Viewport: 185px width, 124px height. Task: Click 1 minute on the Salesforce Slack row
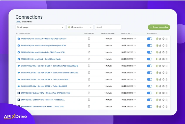(x=108, y=73)
